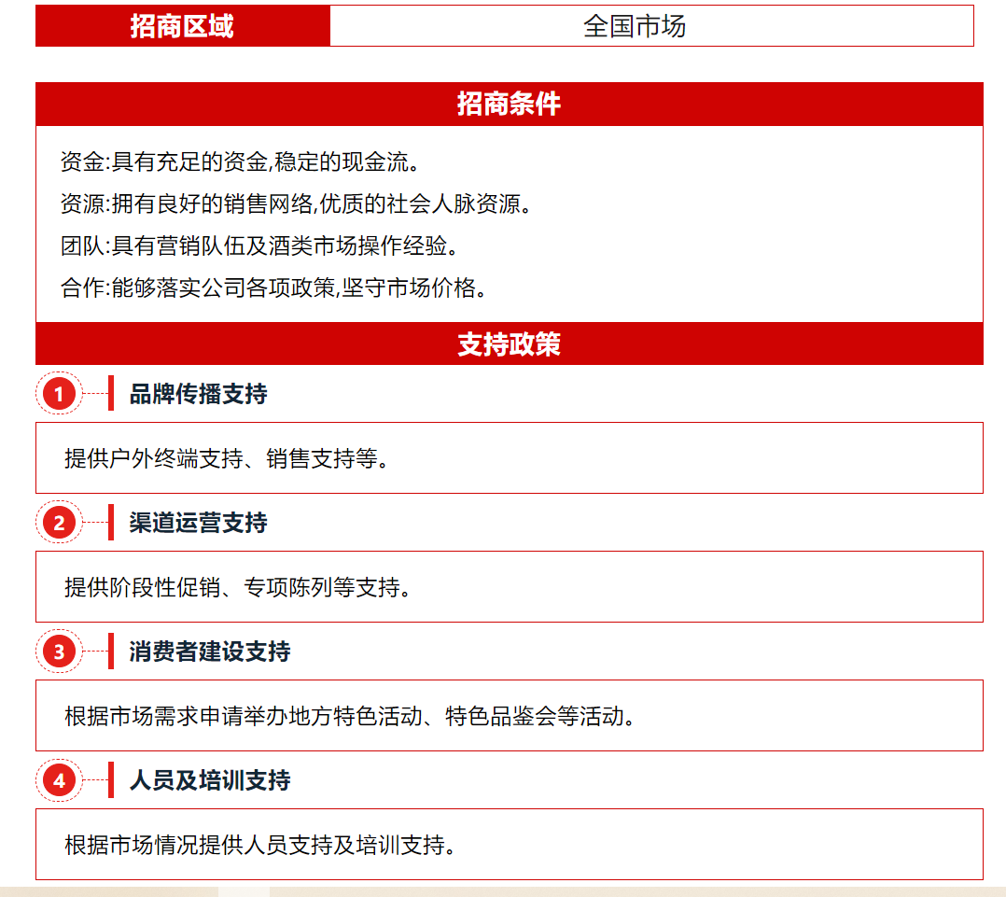The width and height of the screenshot is (1006, 897).
Task: Click the 提供阶段性促销 description box
Action: [509, 587]
